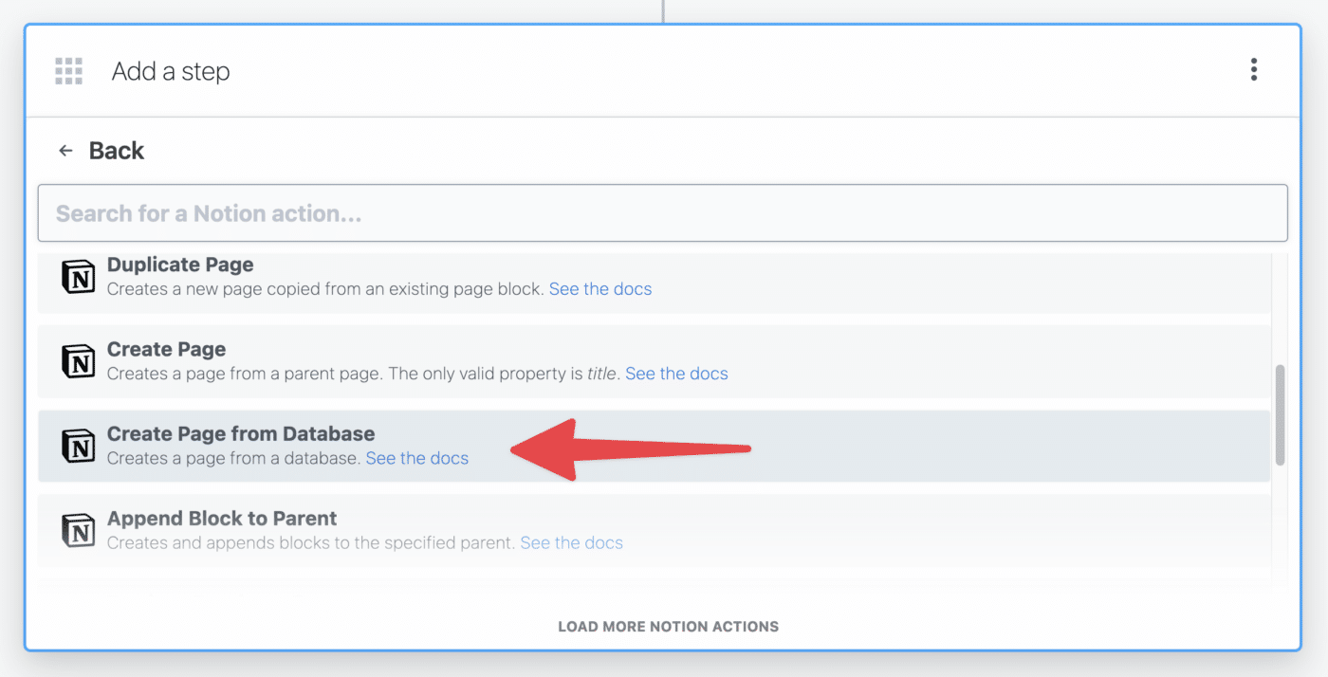Choose the Create Page from Database action

coord(654,446)
